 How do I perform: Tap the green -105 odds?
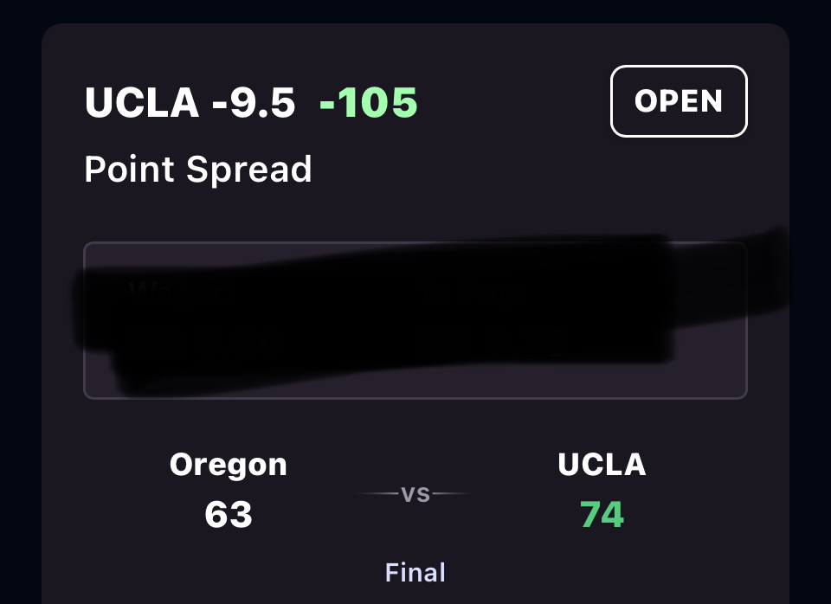pos(369,103)
